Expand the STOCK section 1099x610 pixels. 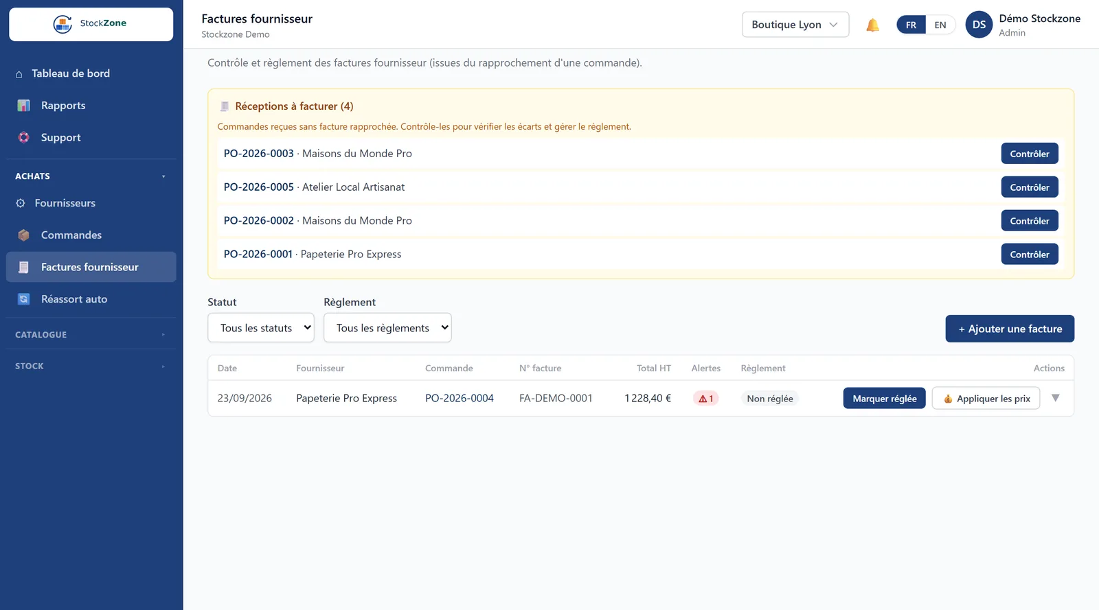pos(91,366)
